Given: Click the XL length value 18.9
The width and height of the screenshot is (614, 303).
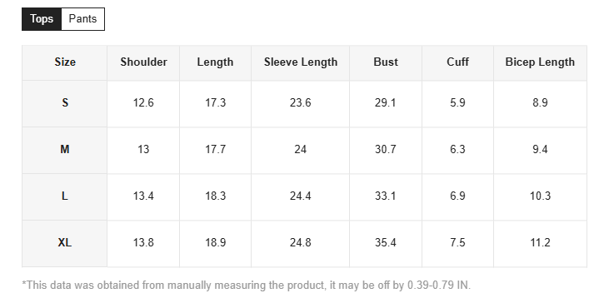Looking at the screenshot, I should coord(216,243).
